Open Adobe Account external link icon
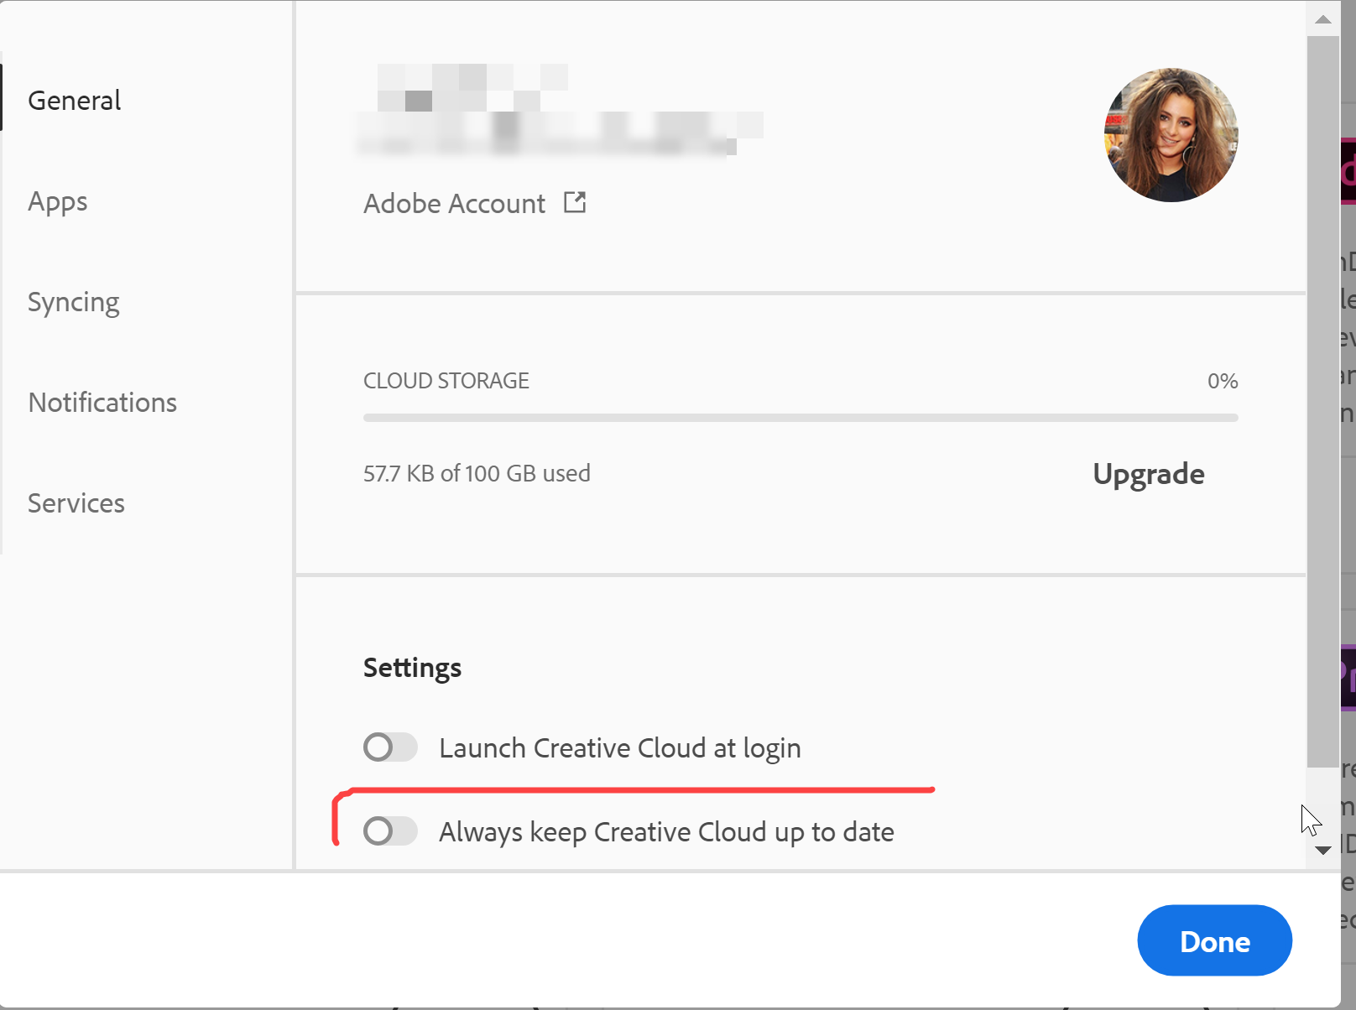The width and height of the screenshot is (1356, 1010). point(576,202)
